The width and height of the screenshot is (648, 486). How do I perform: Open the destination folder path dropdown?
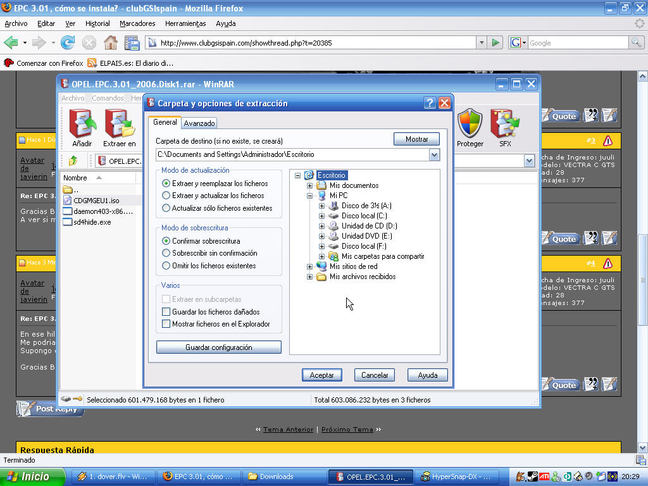pos(433,154)
